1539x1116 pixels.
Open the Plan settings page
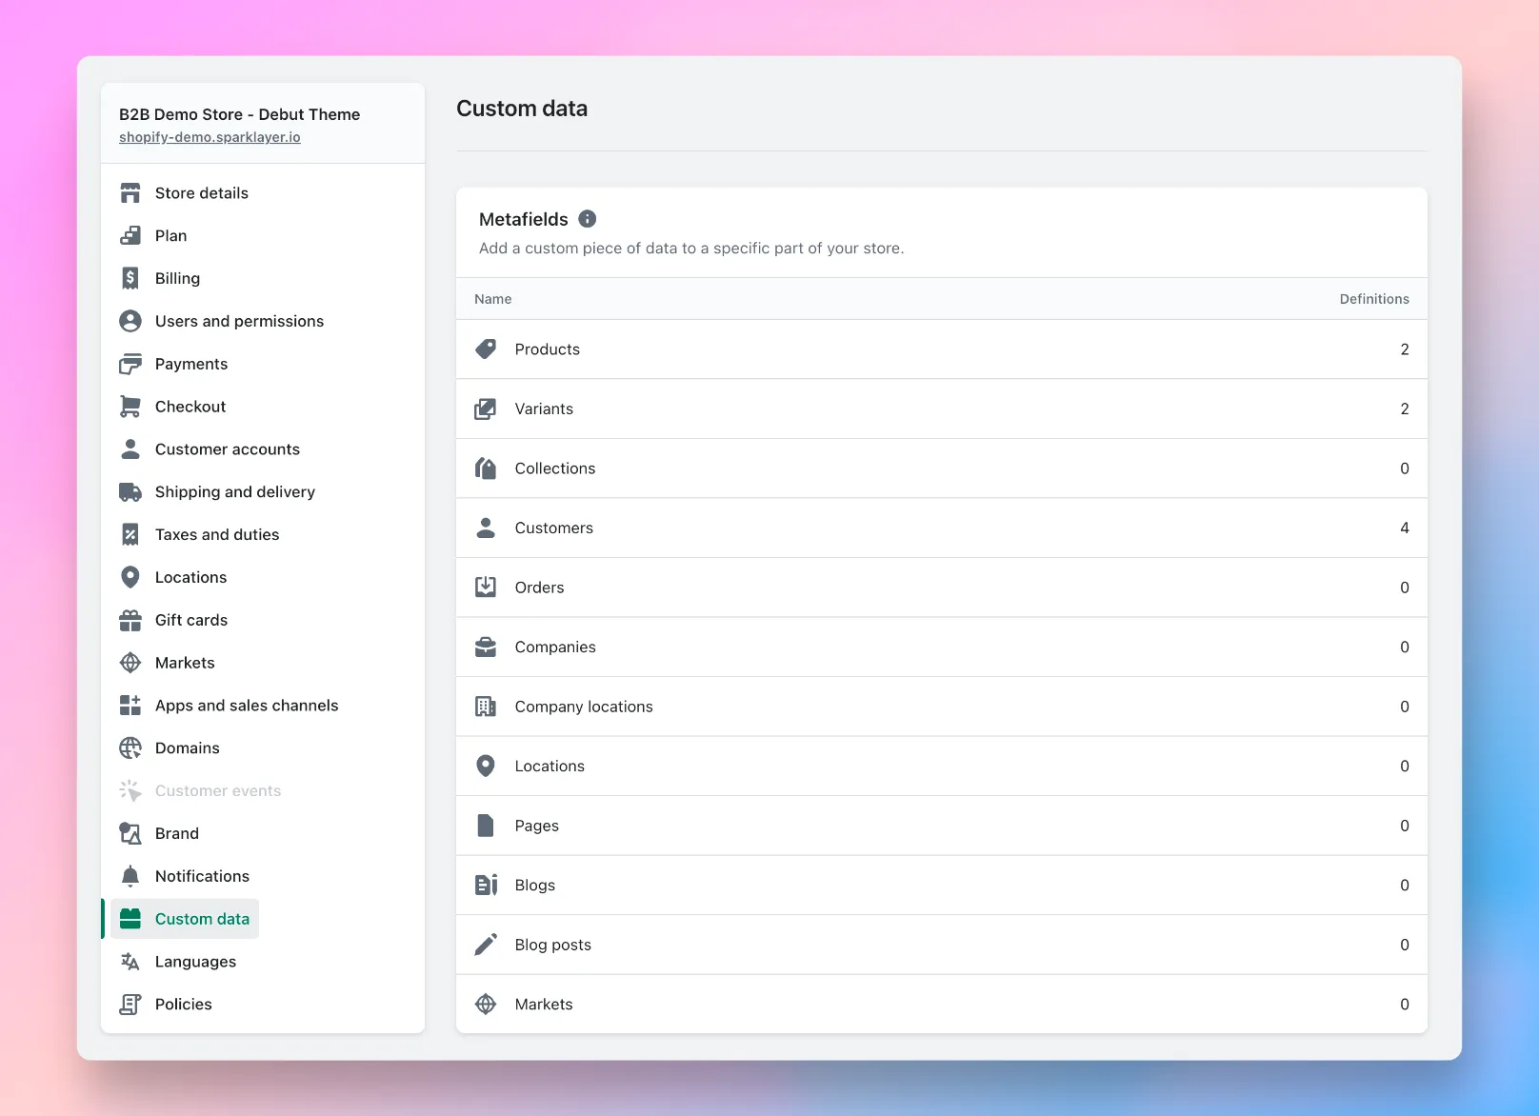[x=171, y=236]
